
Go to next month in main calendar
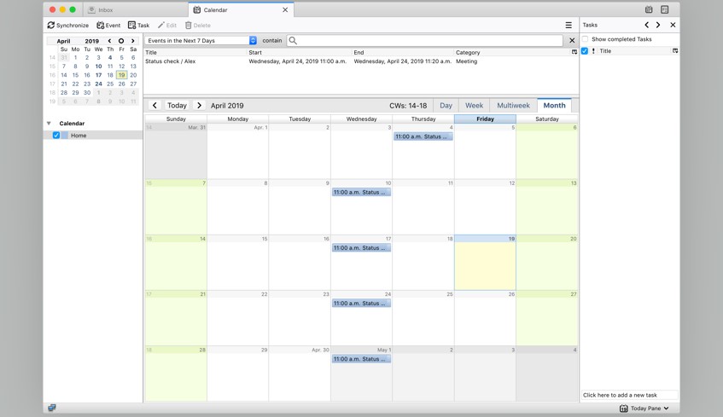coord(199,106)
